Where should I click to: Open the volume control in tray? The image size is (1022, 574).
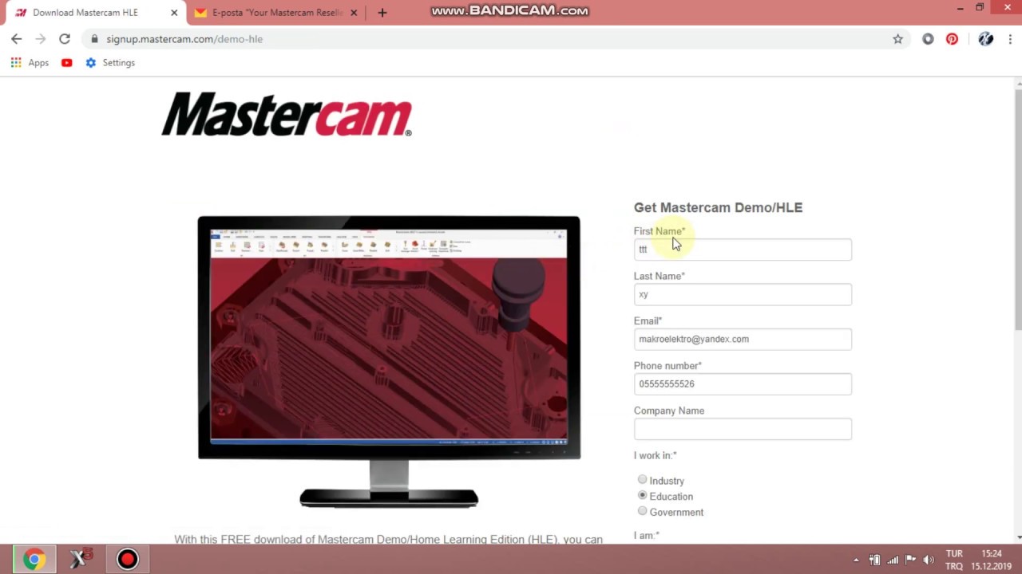[x=928, y=560]
